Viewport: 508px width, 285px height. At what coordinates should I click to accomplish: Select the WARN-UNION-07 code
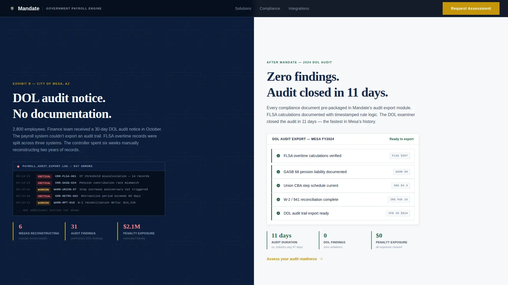click(x=65, y=189)
